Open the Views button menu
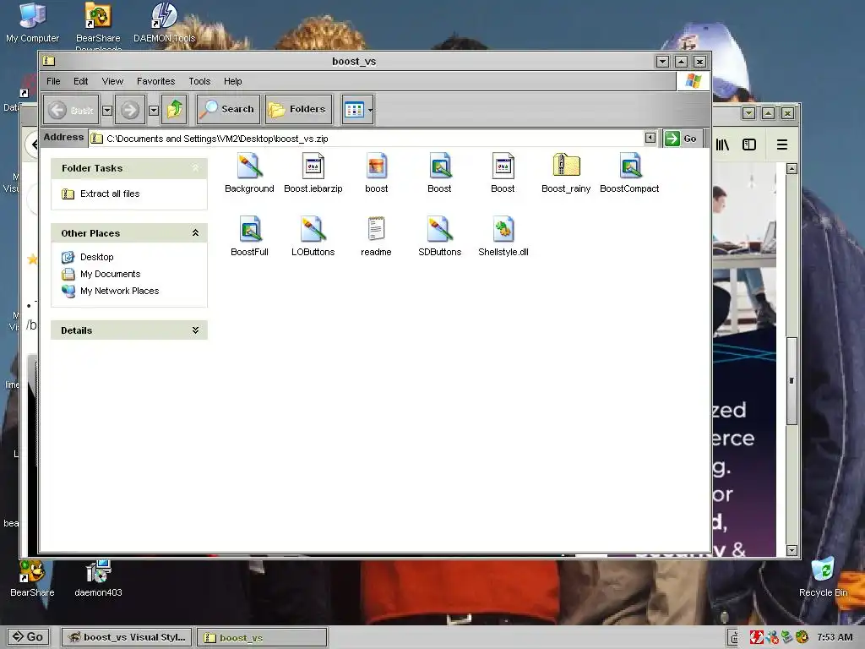This screenshot has height=649, width=865. tap(357, 109)
